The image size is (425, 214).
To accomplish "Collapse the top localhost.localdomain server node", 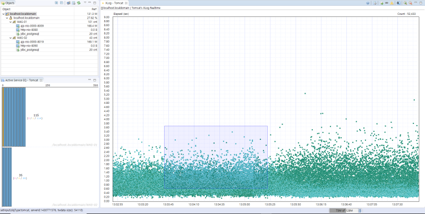I will click(x=4, y=14).
